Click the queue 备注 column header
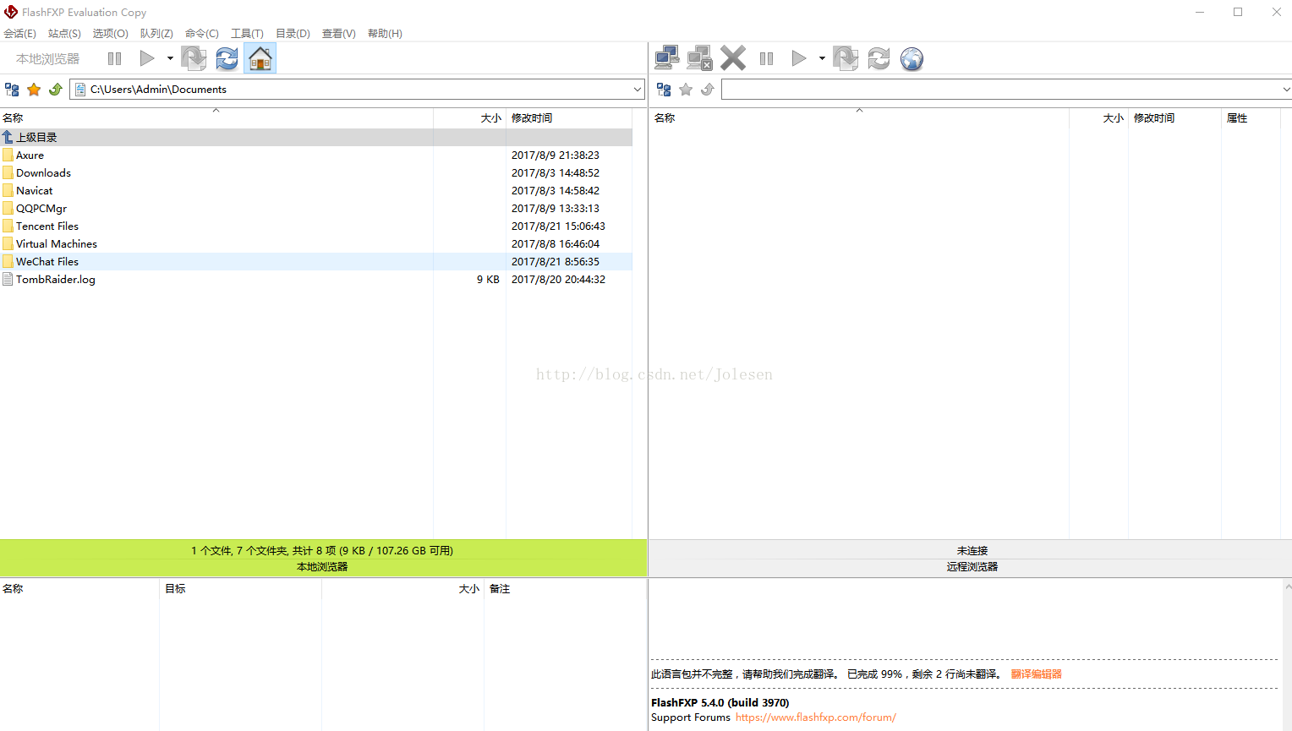Image resolution: width=1292 pixels, height=731 pixels. click(x=565, y=589)
